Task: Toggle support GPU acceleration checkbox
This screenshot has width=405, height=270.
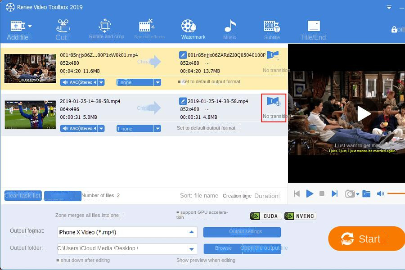Action: (x=178, y=212)
